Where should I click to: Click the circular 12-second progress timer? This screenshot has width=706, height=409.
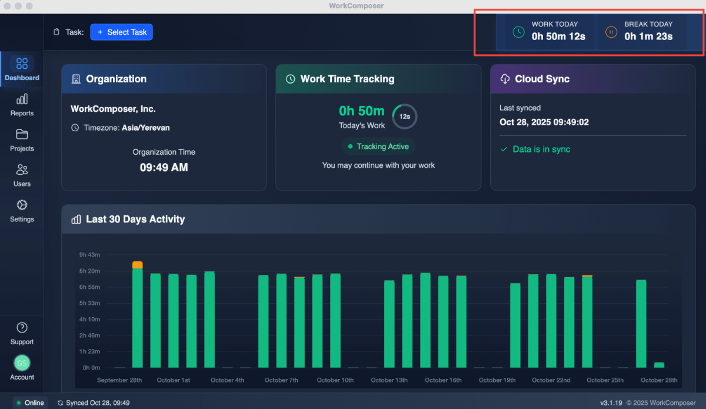(x=404, y=117)
